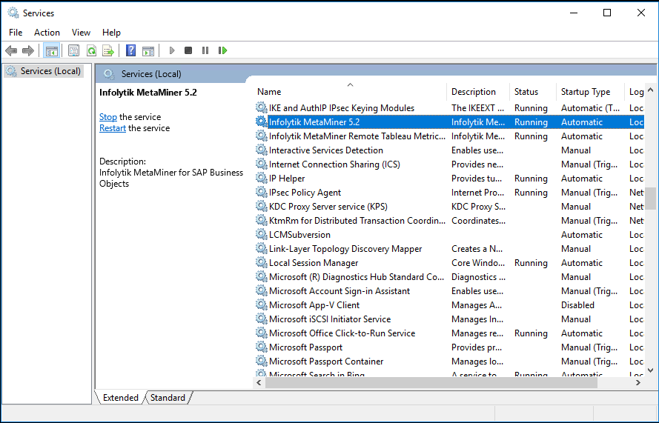The image size is (659, 423).
Task: Click the horizontal scrollbar left arrow
Action: point(259,382)
